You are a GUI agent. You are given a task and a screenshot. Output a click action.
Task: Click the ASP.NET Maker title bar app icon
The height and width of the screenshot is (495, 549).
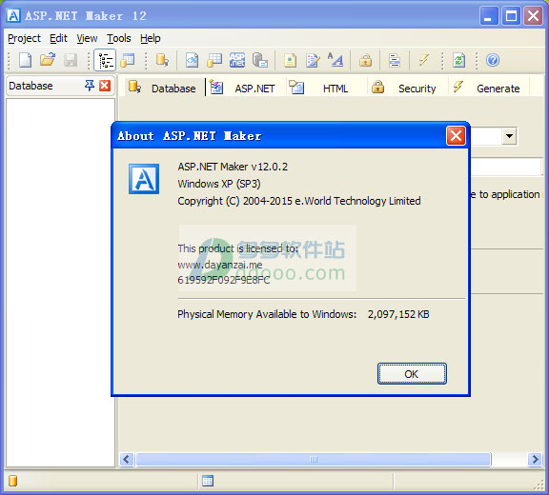click(x=13, y=16)
